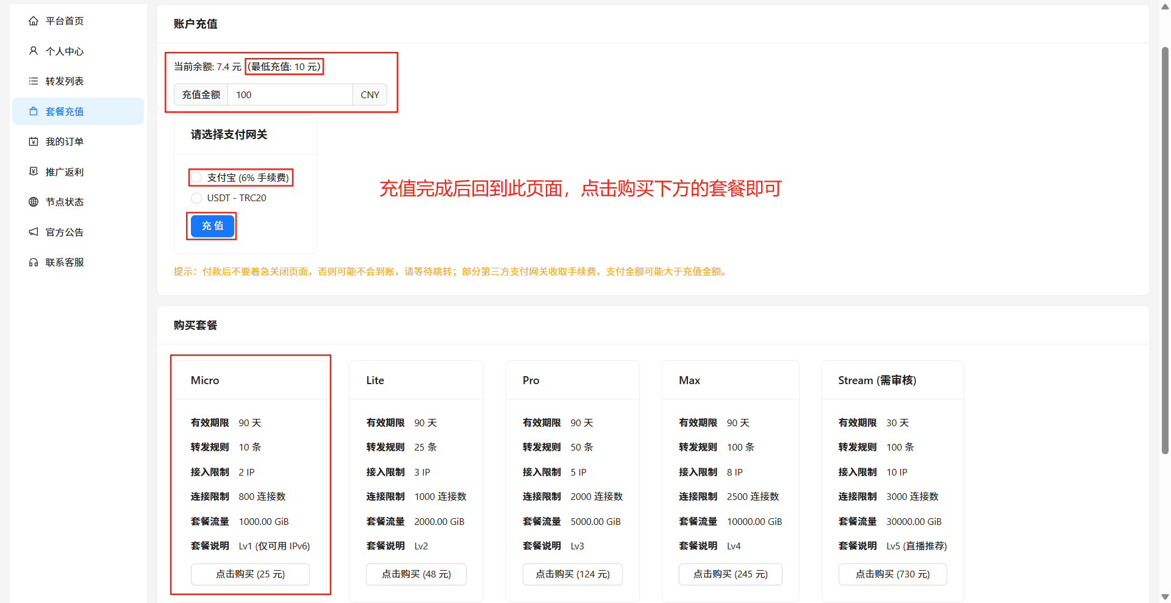
Task: Click the 充值金额 amount input field
Action: 290,95
